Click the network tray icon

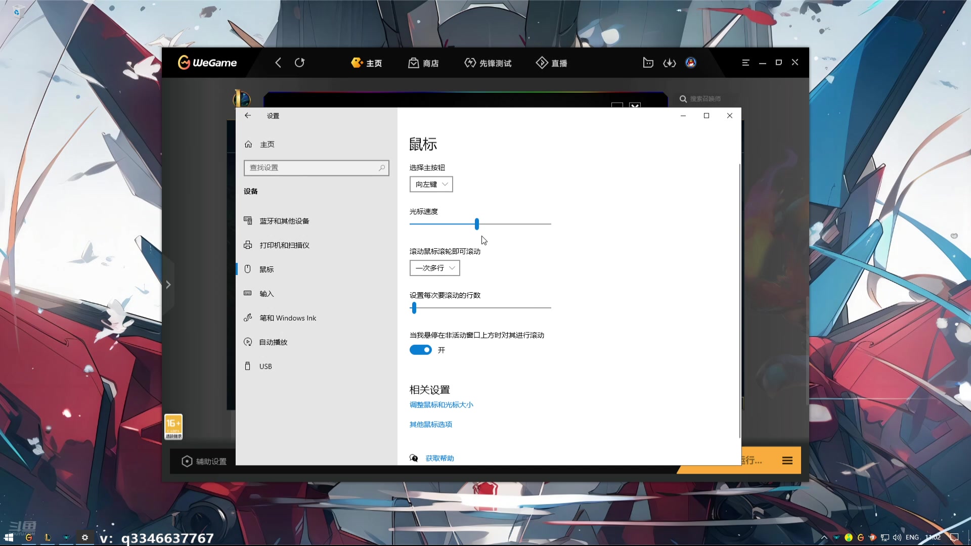(x=885, y=537)
